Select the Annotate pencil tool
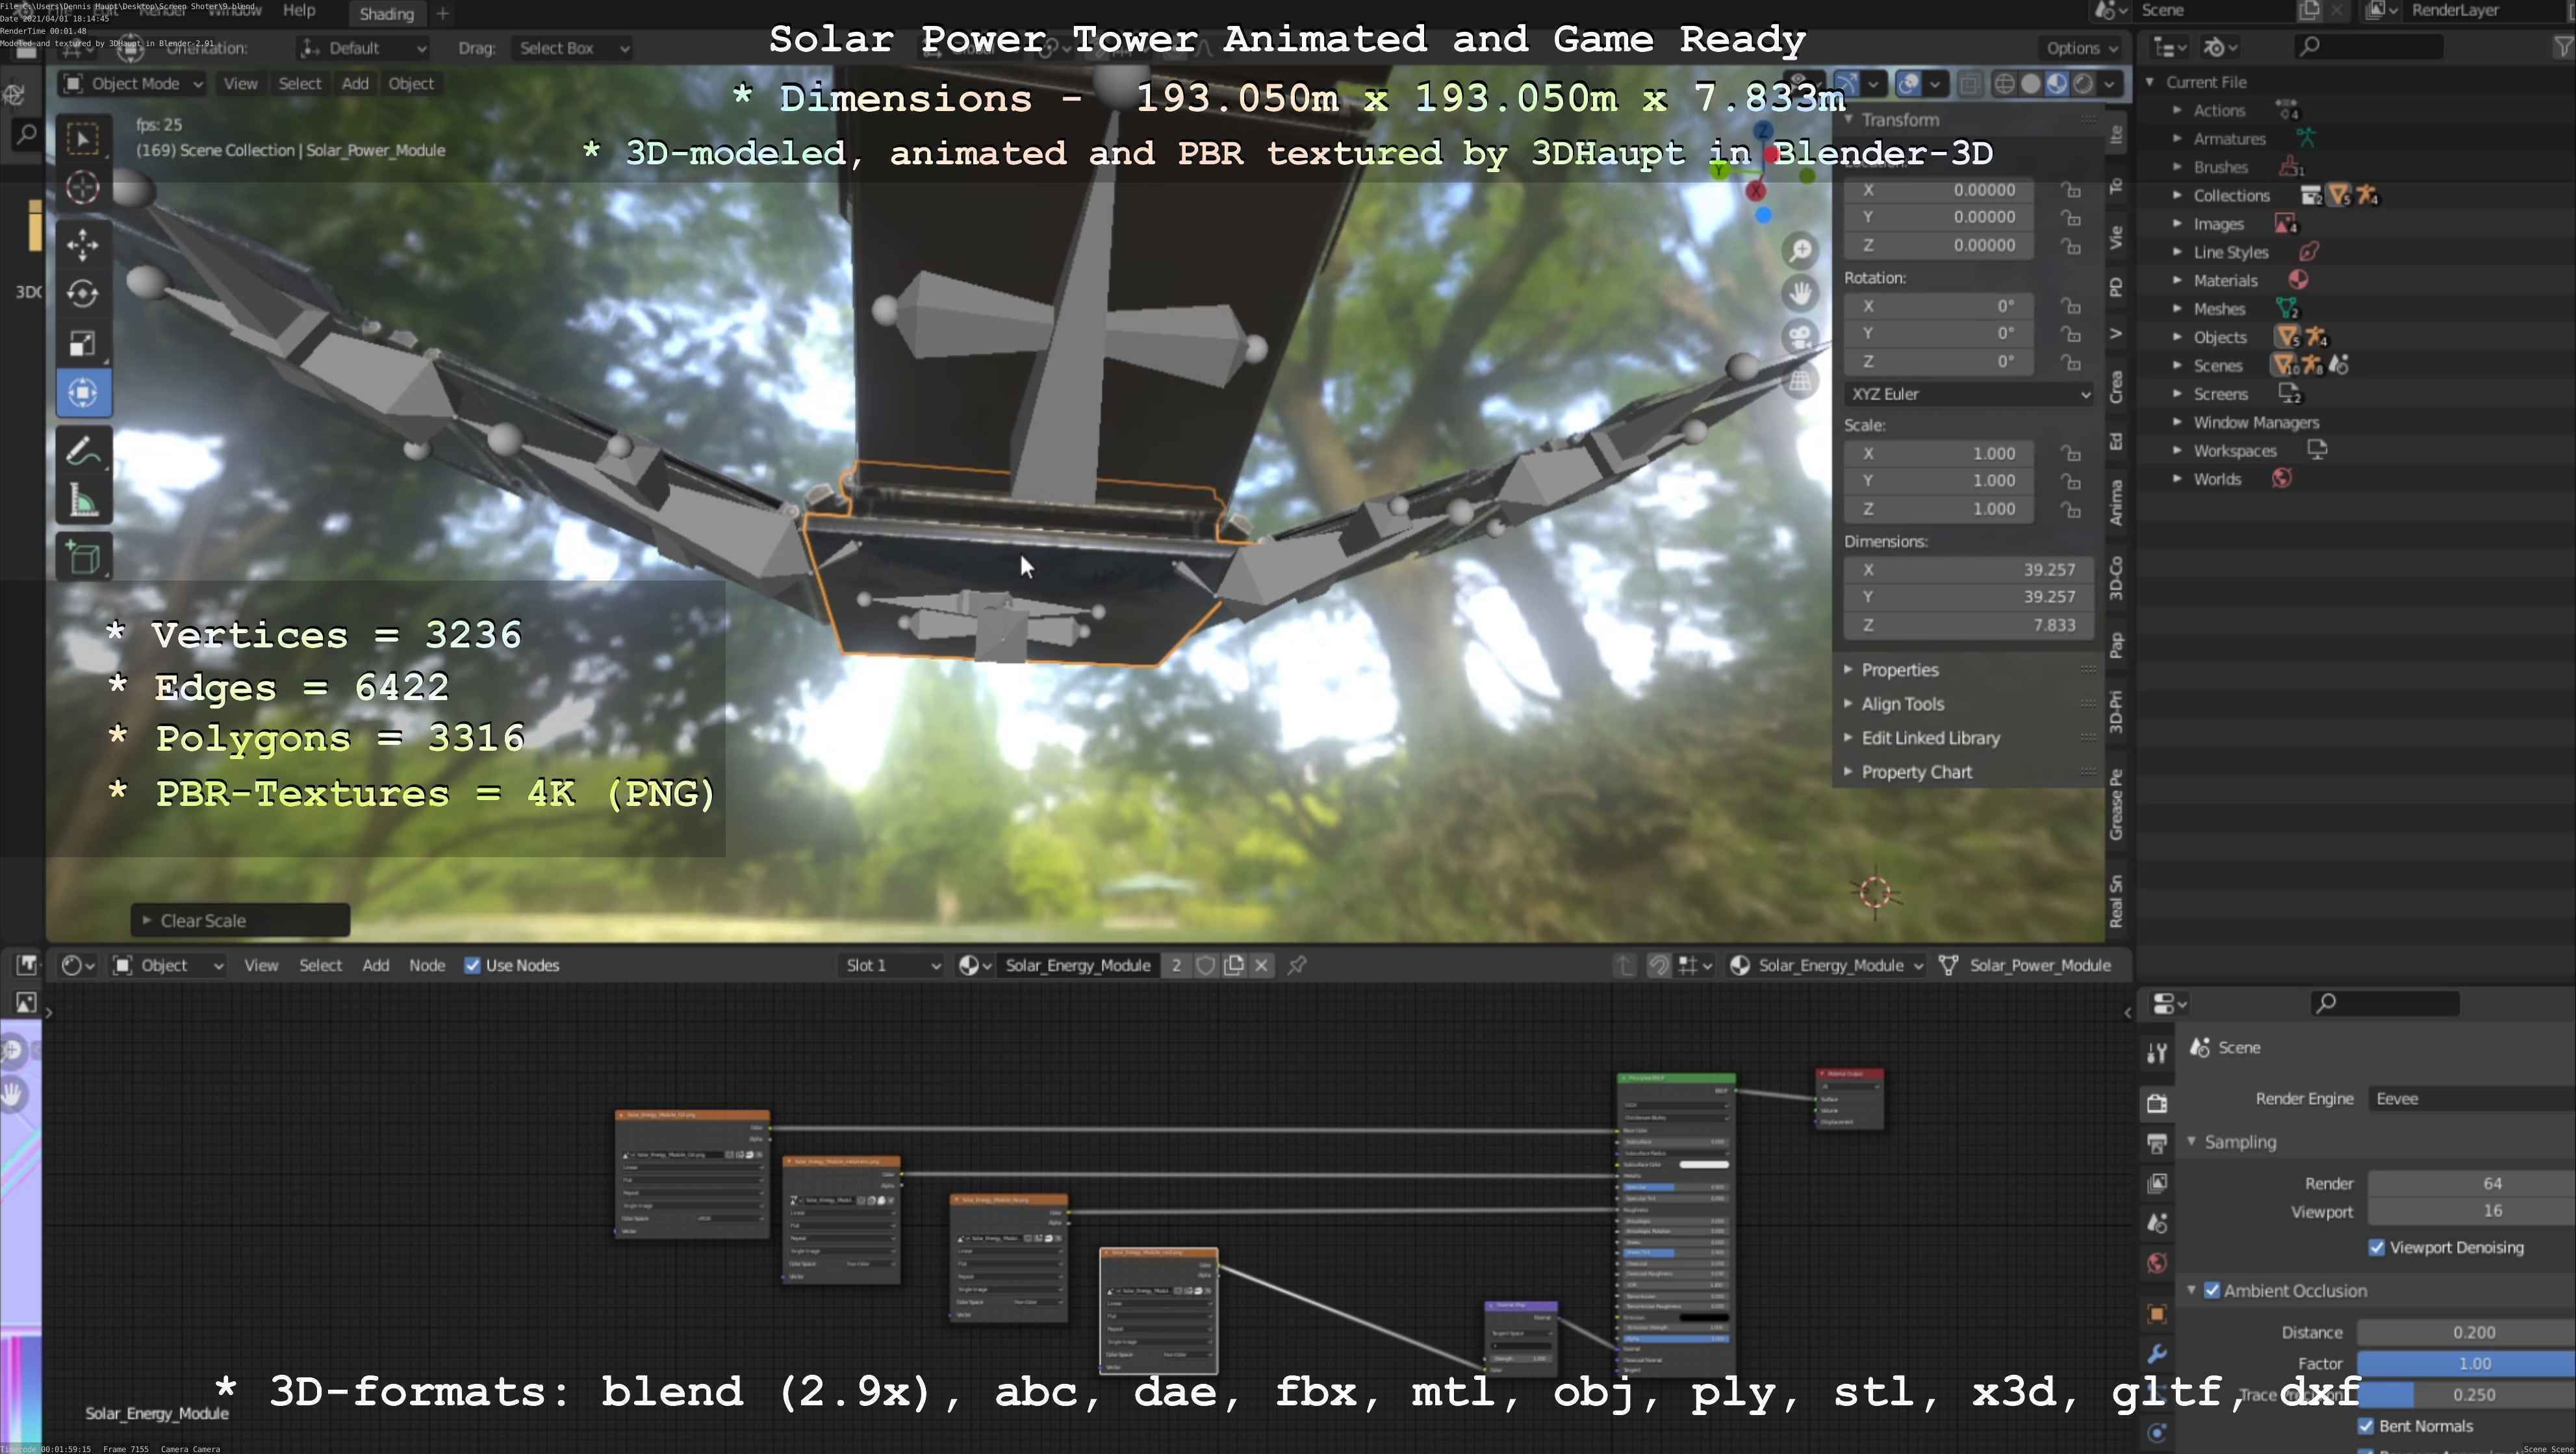The image size is (2576, 1454). click(83, 452)
